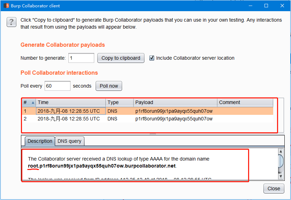Select interaction row number 2

click(140, 119)
